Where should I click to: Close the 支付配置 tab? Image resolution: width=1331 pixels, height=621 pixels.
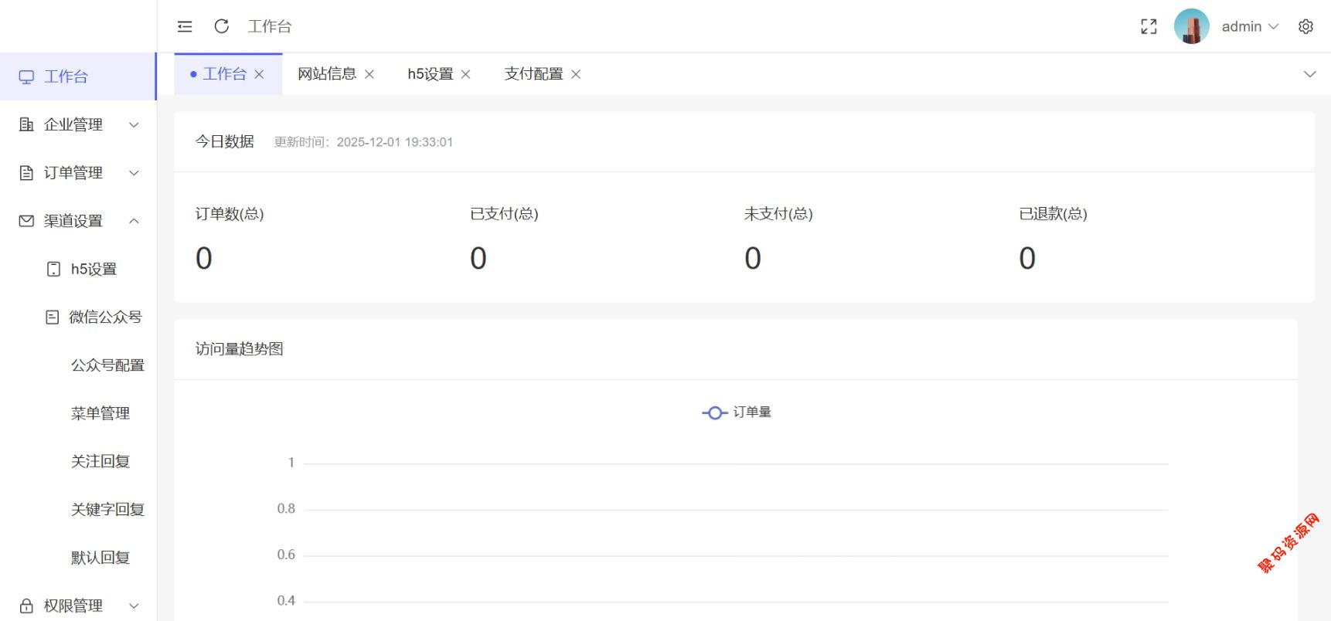pos(576,74)
